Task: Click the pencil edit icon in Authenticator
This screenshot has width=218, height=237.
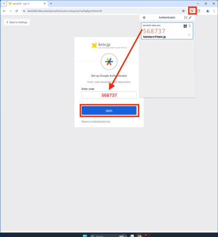Action: point(190,18)
